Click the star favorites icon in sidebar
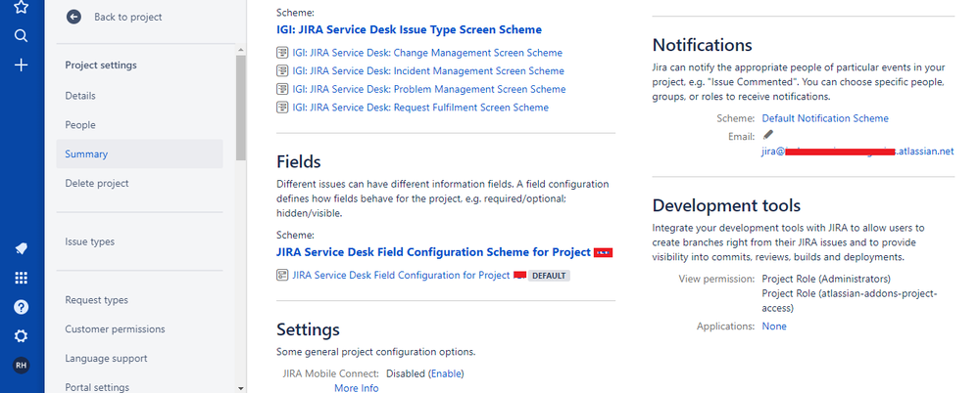The width and height of the screenshot is (979, 393). [x=21, y=7]
